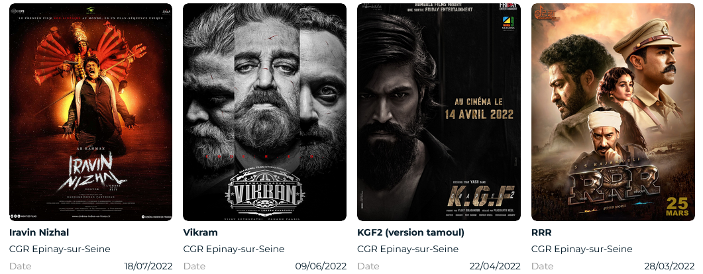Select CGR Epinay-sur-Seine under KGF2
703x274 pixels.
click(408, 250)
